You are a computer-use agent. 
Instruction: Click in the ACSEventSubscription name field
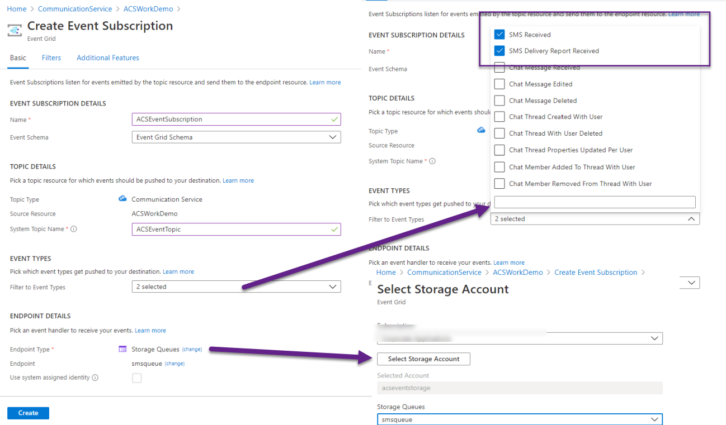229,119
